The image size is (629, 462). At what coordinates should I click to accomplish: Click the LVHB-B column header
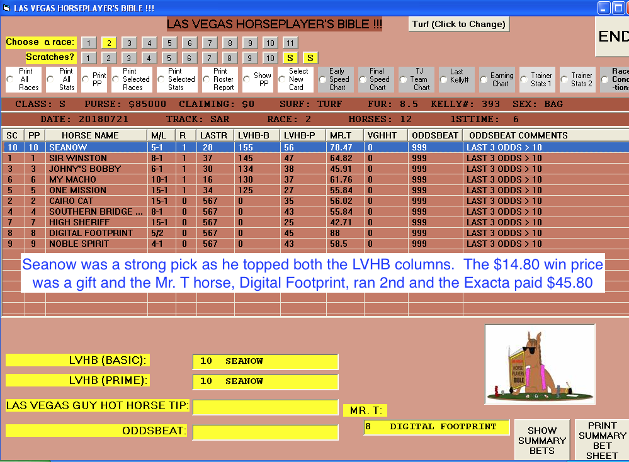click(257, 135)
